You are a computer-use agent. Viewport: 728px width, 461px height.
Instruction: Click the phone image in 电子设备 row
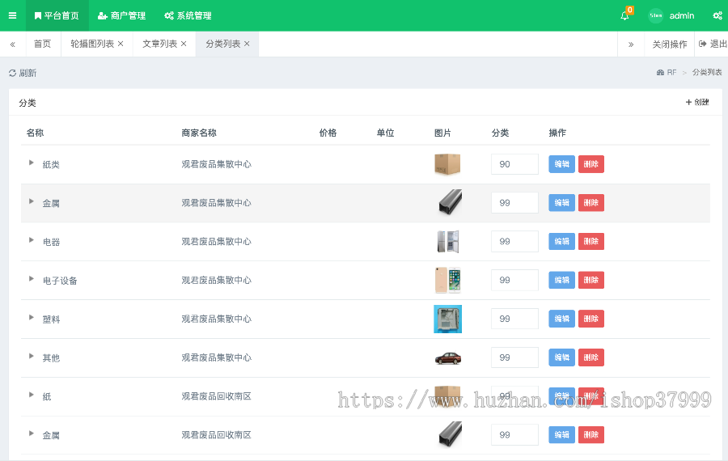tap(447, 280)
